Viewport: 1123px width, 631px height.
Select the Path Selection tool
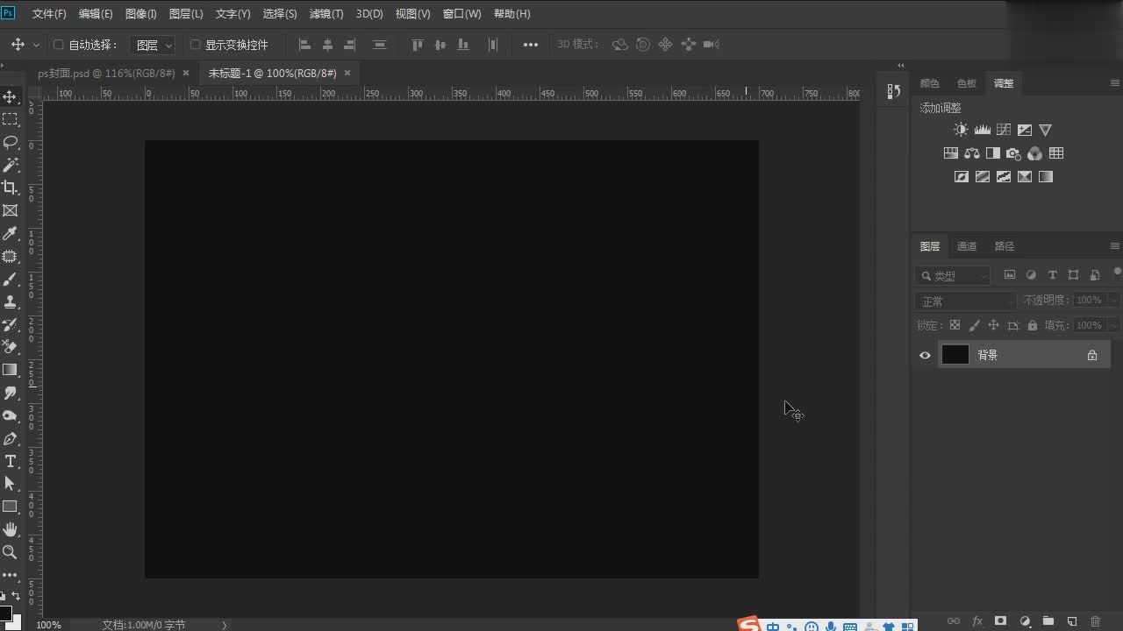click(11, 484)
